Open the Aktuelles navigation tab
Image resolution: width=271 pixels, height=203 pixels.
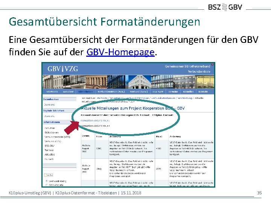click(188, 92)
